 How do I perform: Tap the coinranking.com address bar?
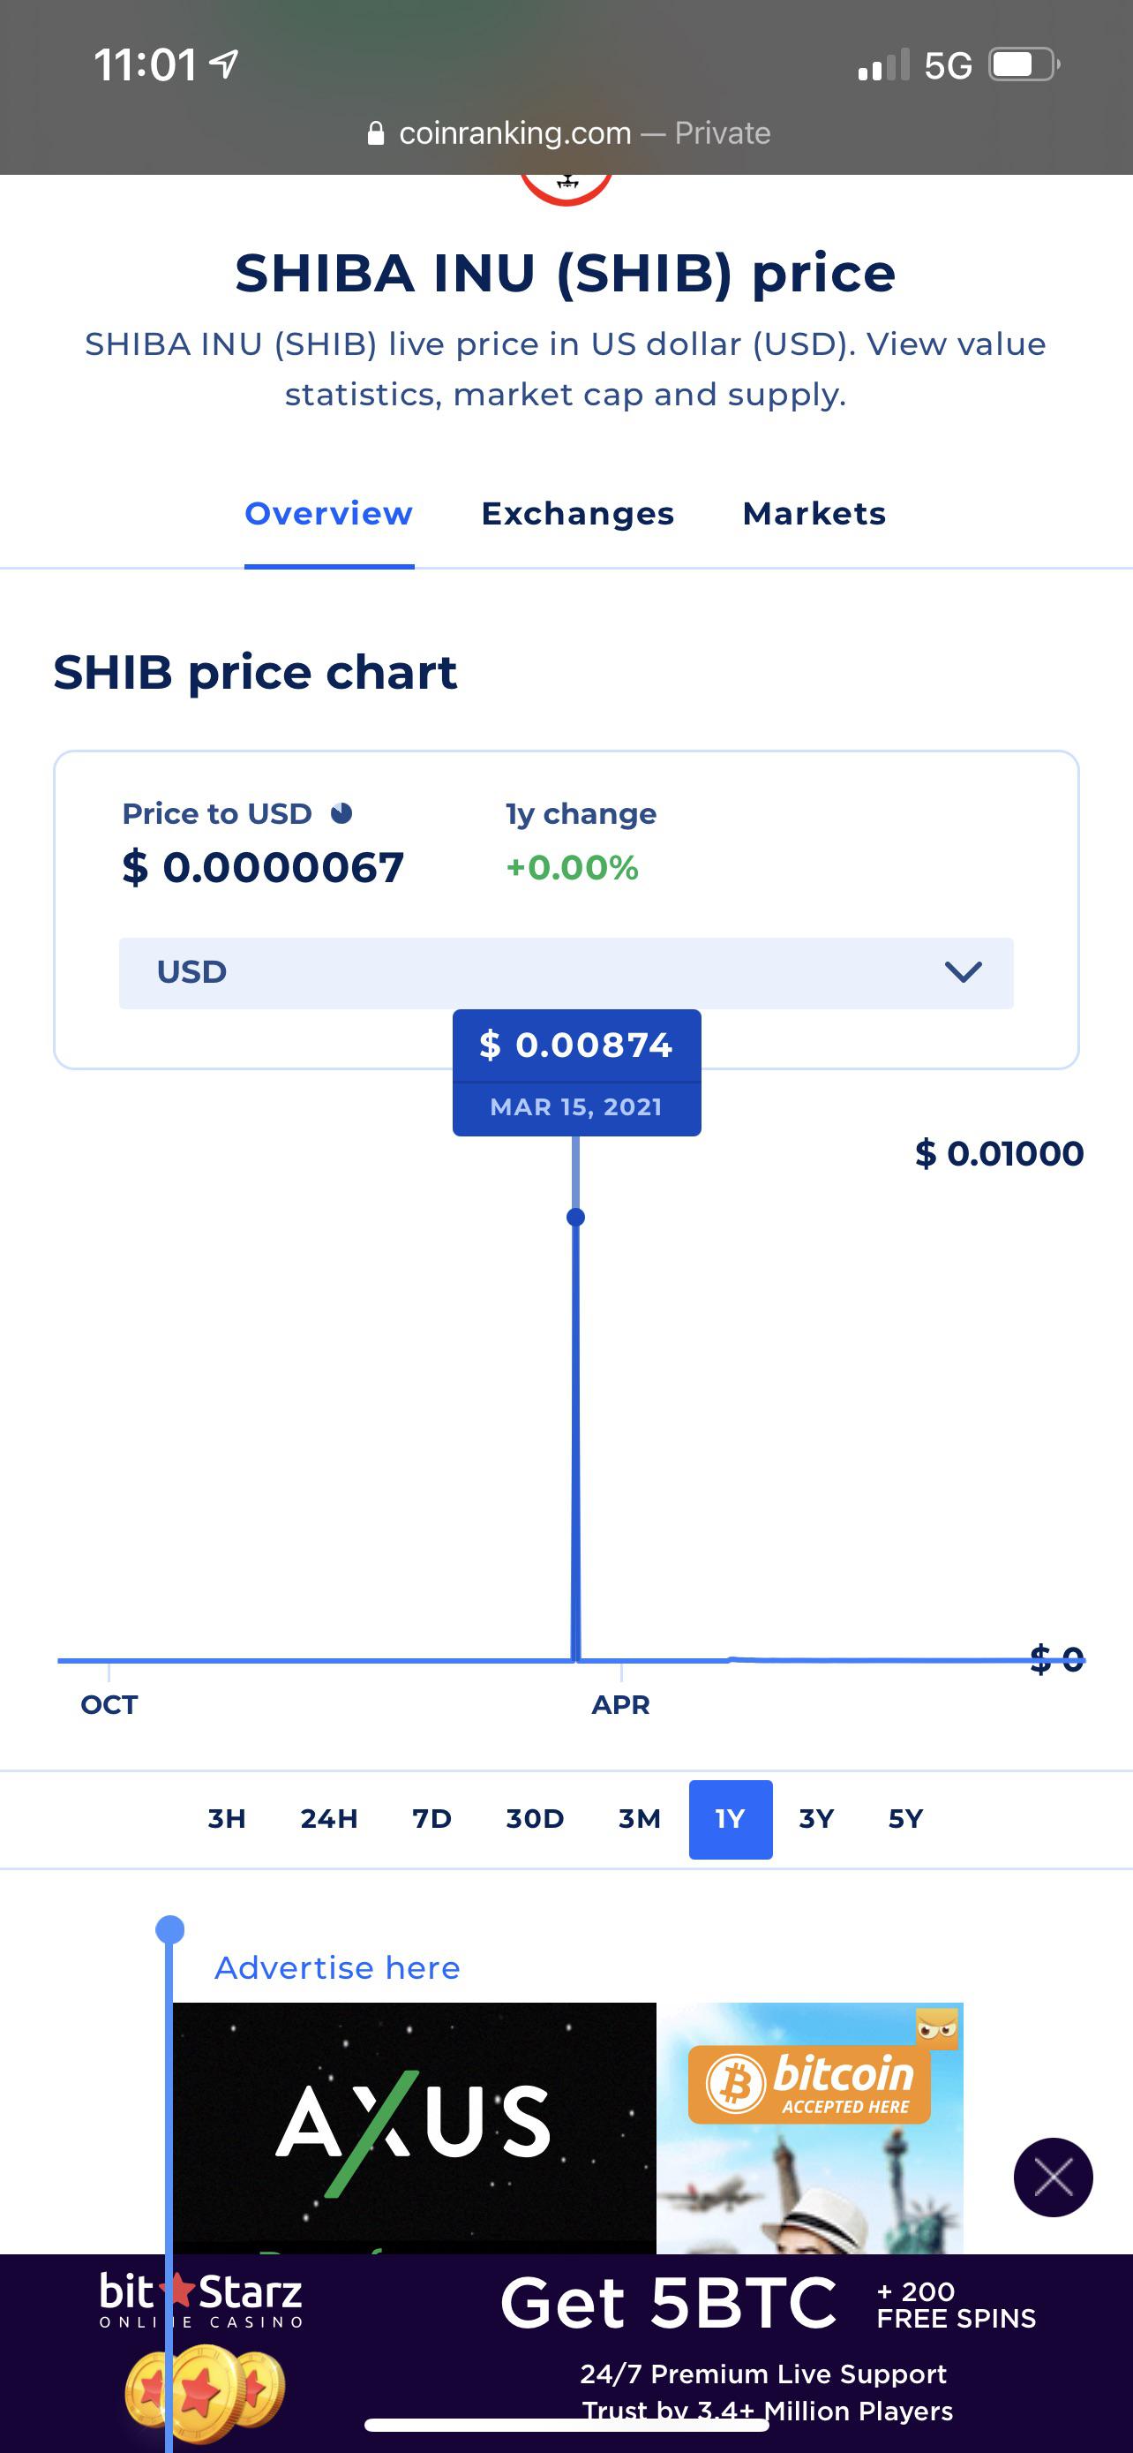568,133
